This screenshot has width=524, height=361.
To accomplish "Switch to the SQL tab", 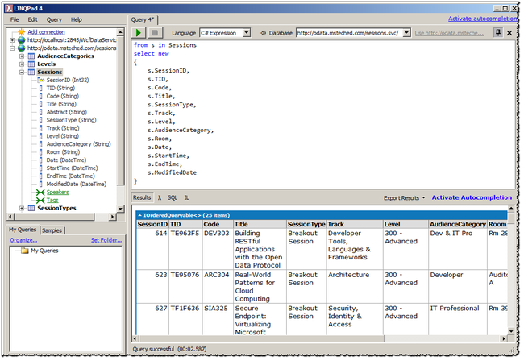I will [x=173, y=197].
